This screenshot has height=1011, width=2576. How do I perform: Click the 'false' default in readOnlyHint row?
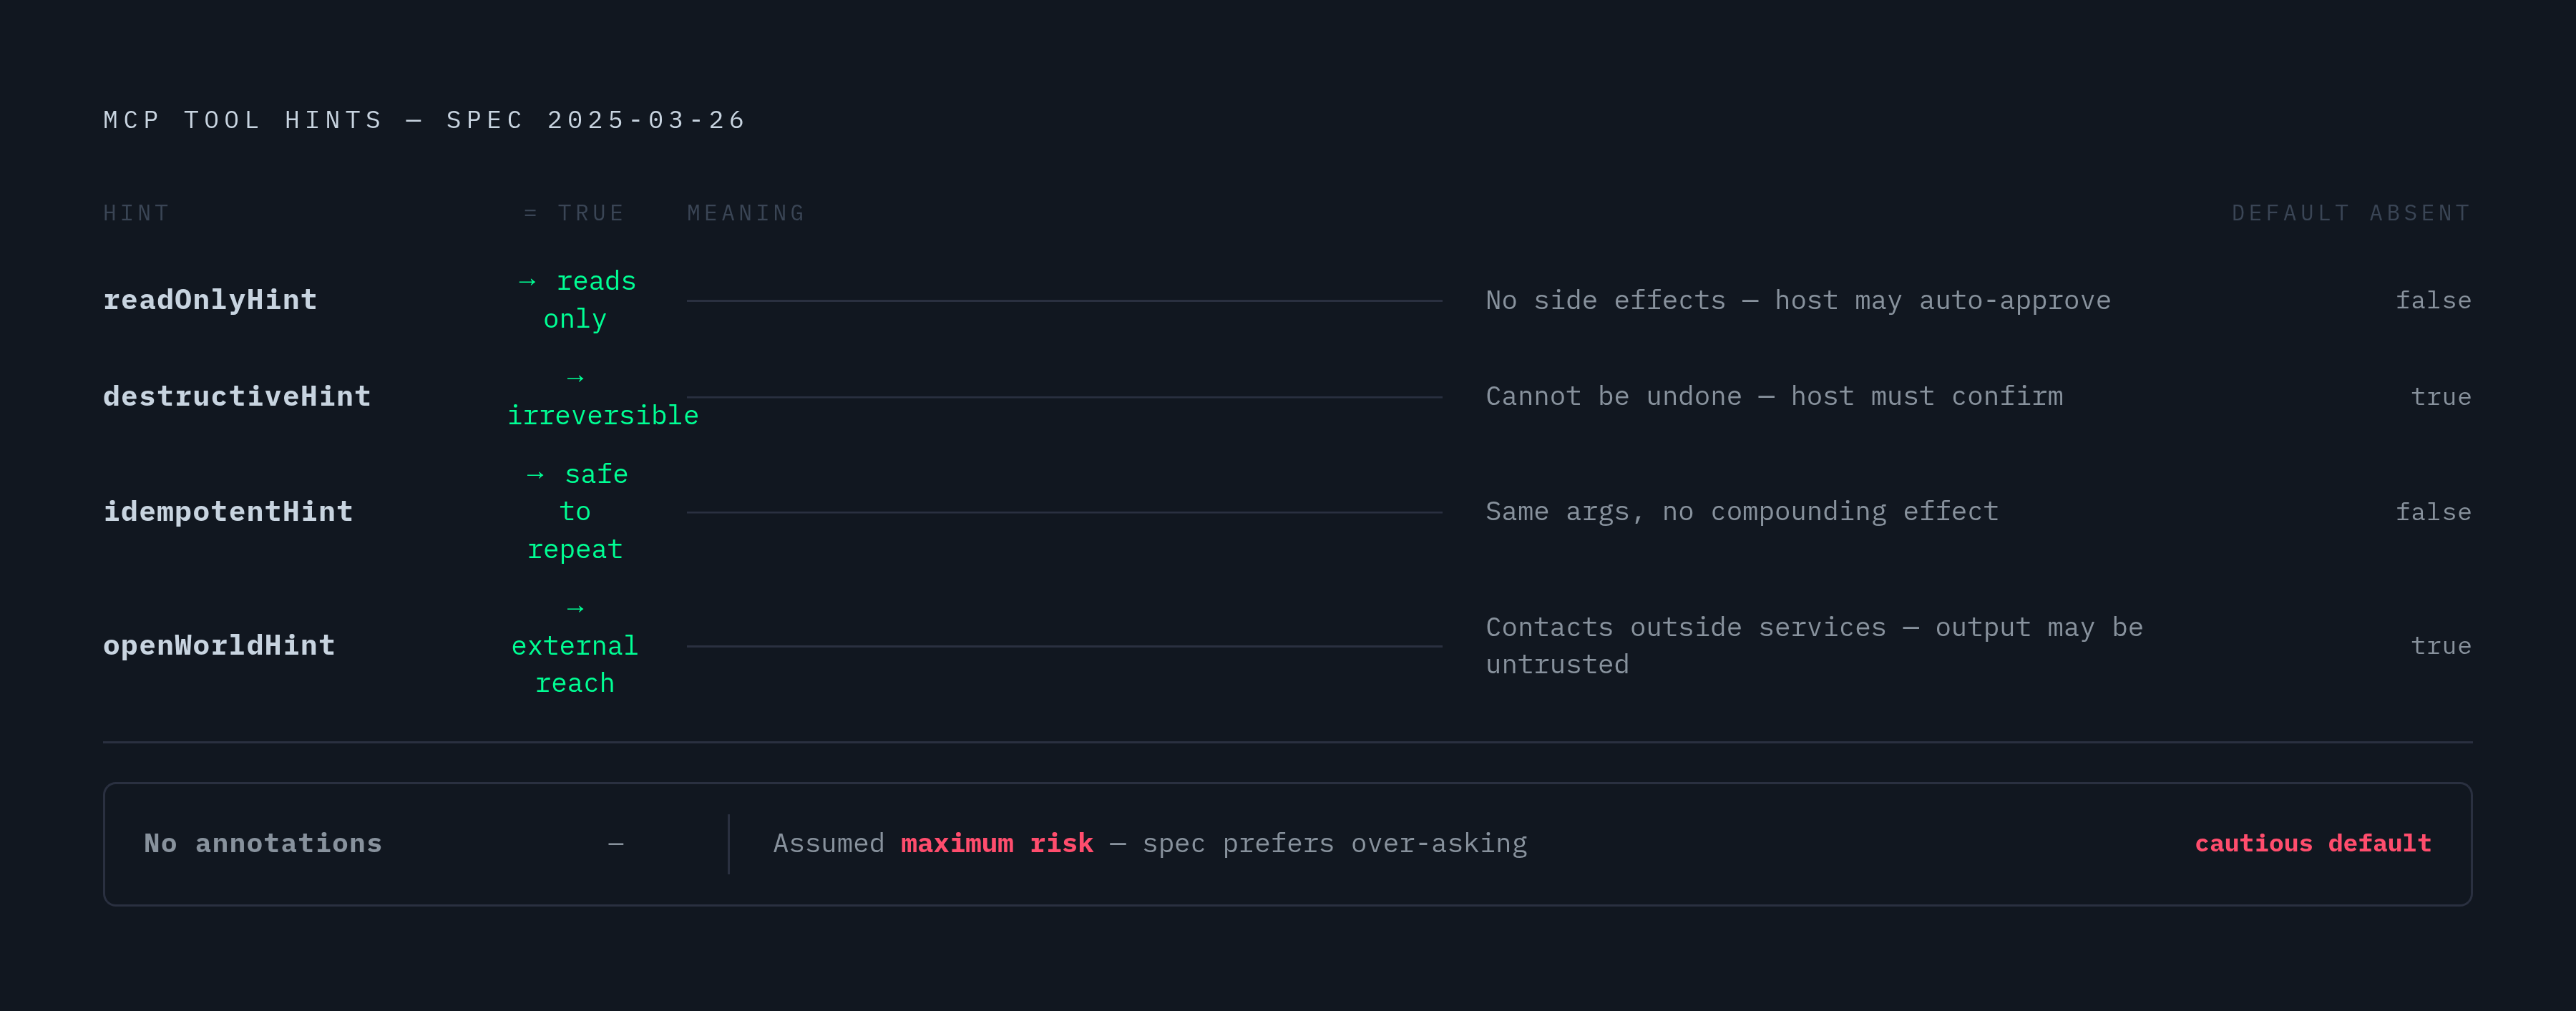[x=2433, y=300]
